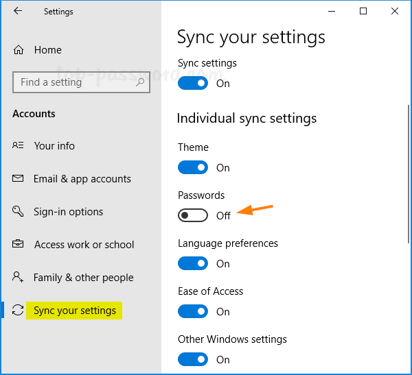Go to Email & app accounts

click(82, 179)
